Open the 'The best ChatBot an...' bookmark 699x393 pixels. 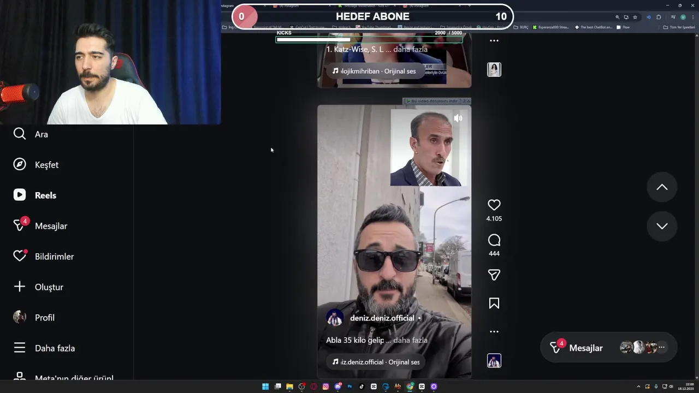(594, 27)
